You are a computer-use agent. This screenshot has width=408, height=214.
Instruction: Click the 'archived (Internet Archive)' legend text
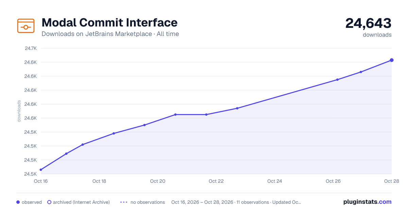click(x=81, y=202)
